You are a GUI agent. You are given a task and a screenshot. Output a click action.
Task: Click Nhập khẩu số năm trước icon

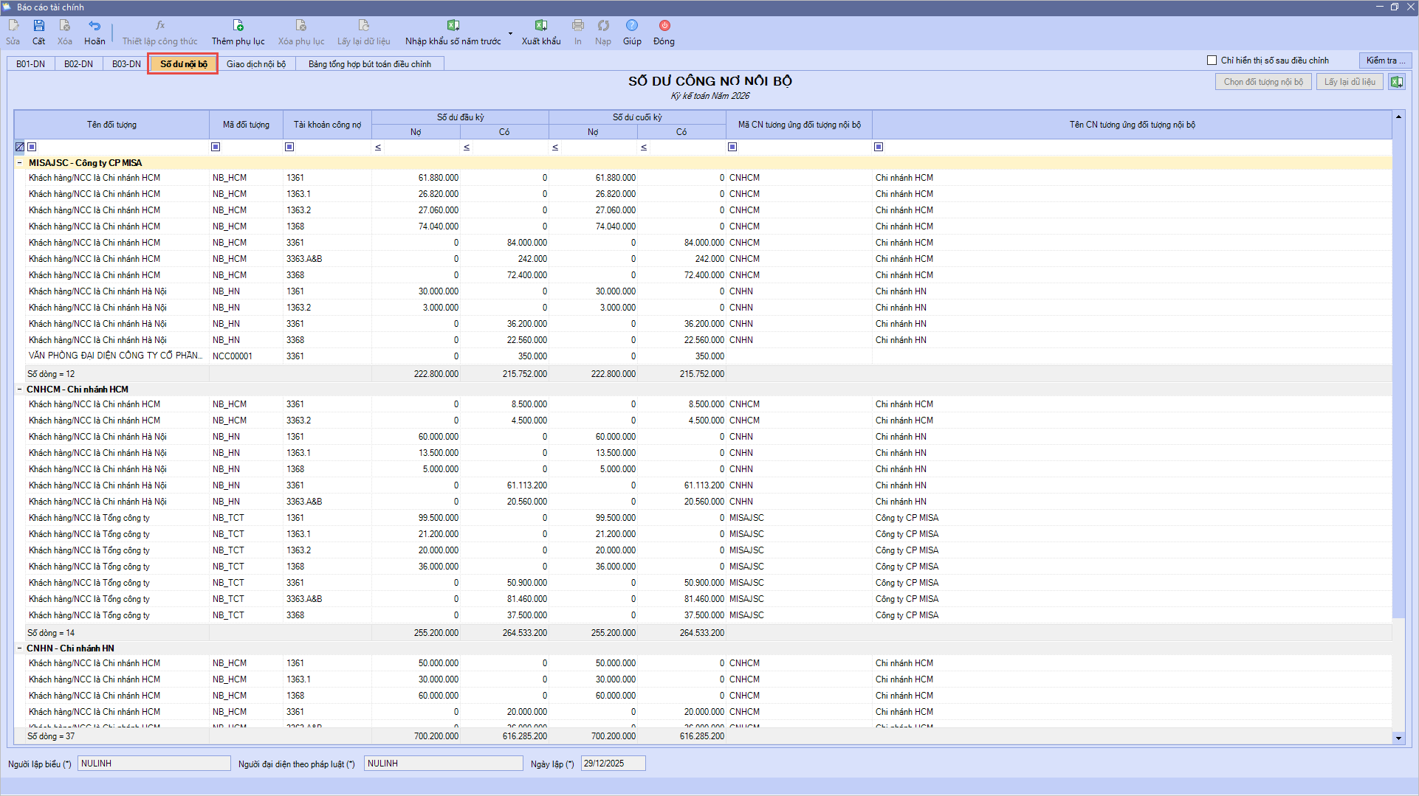453,27
